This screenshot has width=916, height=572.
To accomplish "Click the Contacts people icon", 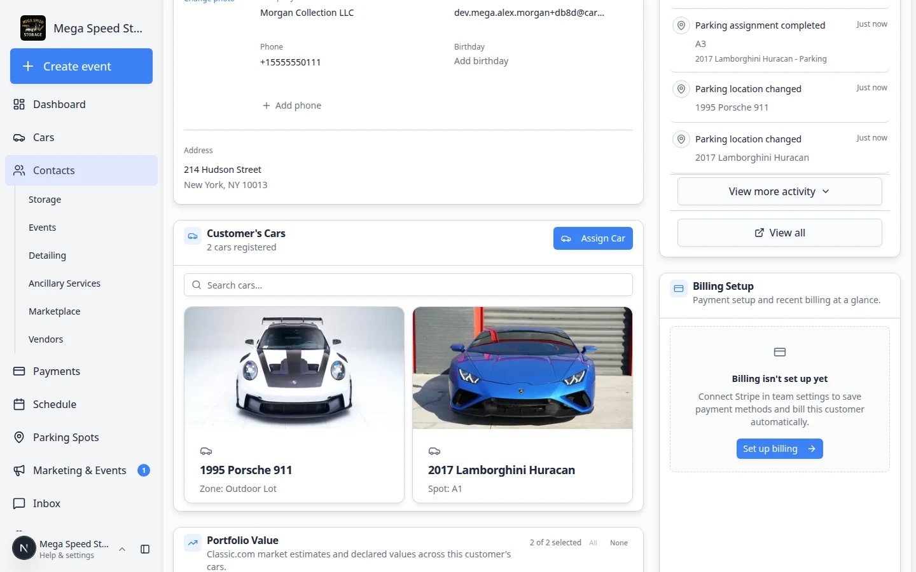I will pos(19,170).
